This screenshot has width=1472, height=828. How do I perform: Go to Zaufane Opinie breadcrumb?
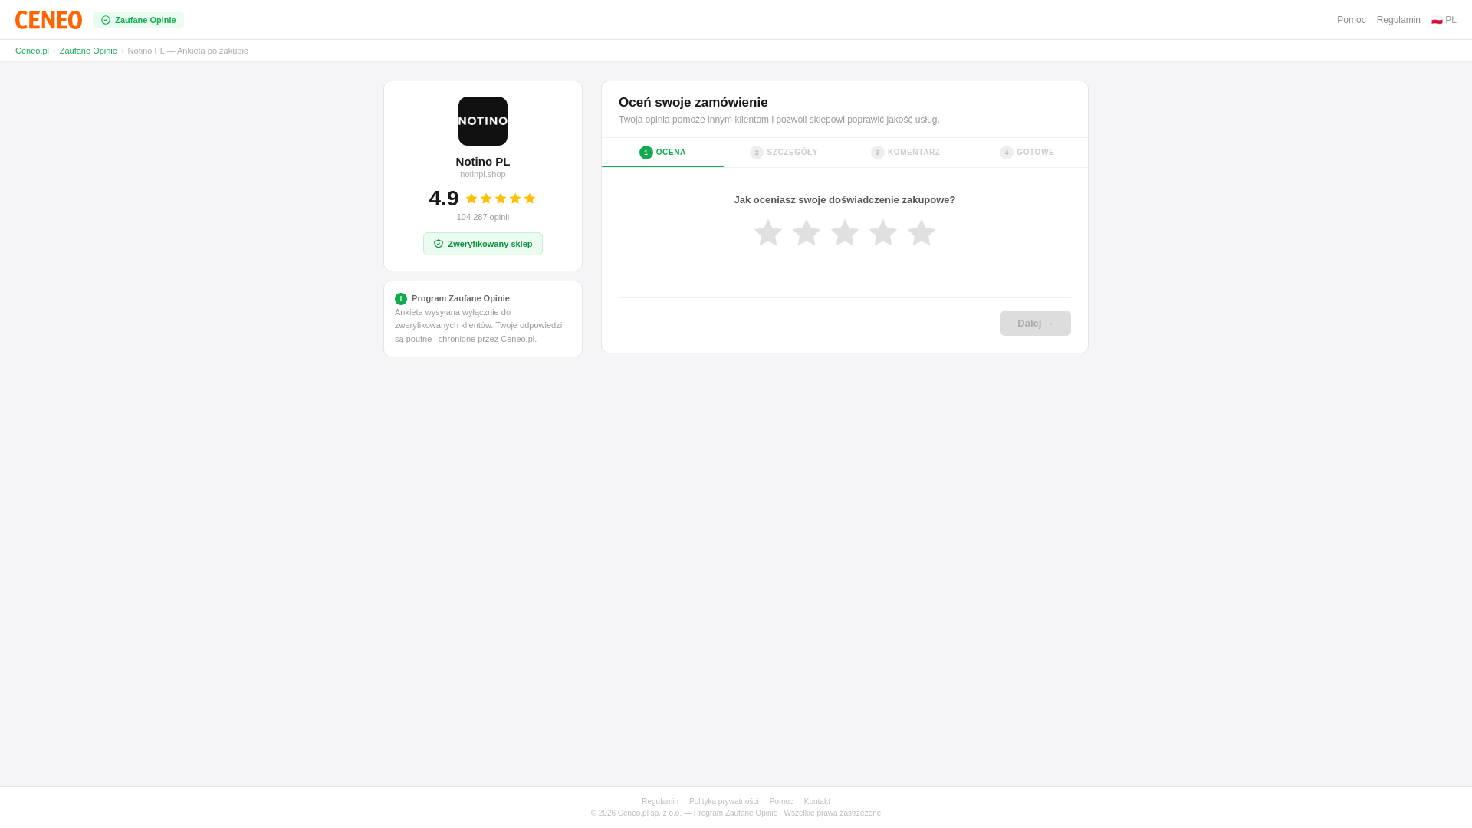pyautogui.click(x=88, y=51)
